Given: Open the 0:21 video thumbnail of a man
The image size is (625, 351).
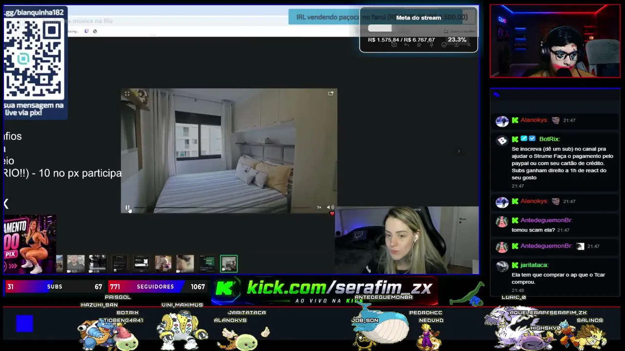Looking at the screenshot, I should (76, 264).
